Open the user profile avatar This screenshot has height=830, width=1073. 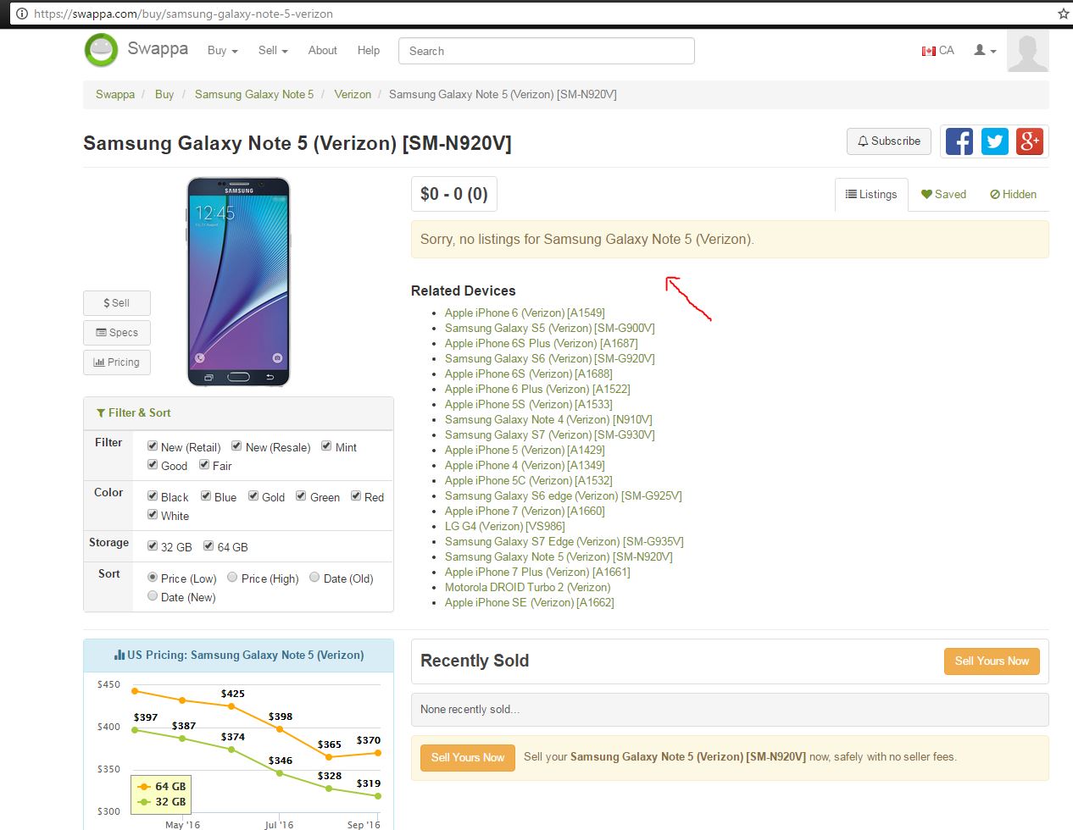[1028, 51]
